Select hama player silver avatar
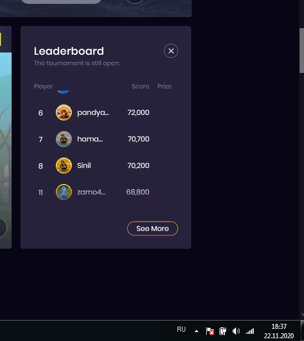Viewport: 304px width, 341px height. point(64,139)
